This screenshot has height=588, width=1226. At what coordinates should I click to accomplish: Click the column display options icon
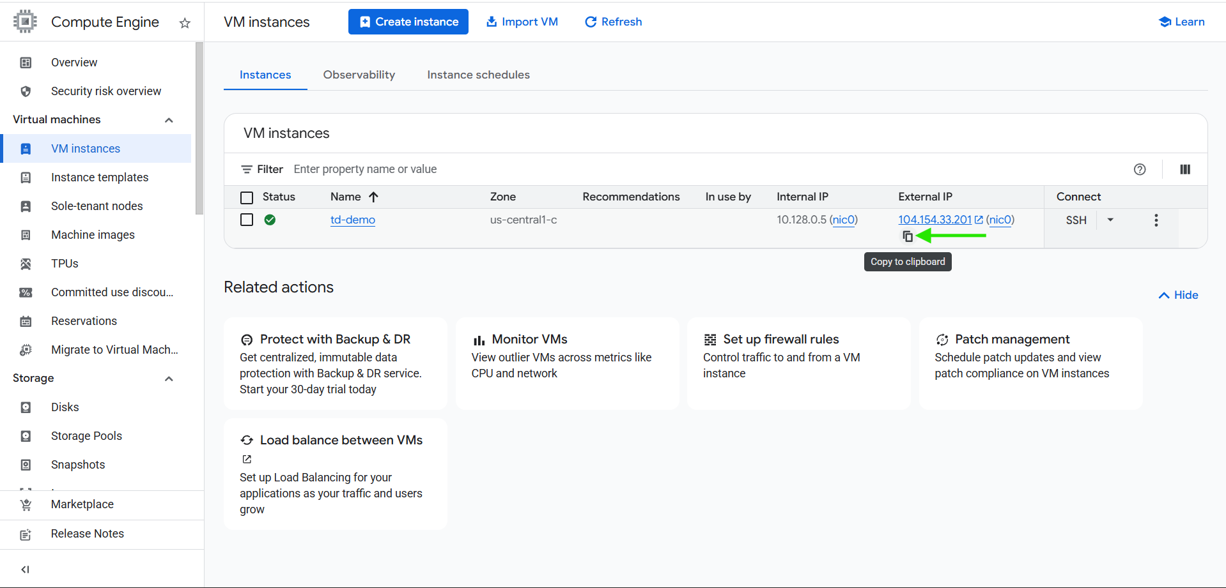(1184, 169)
